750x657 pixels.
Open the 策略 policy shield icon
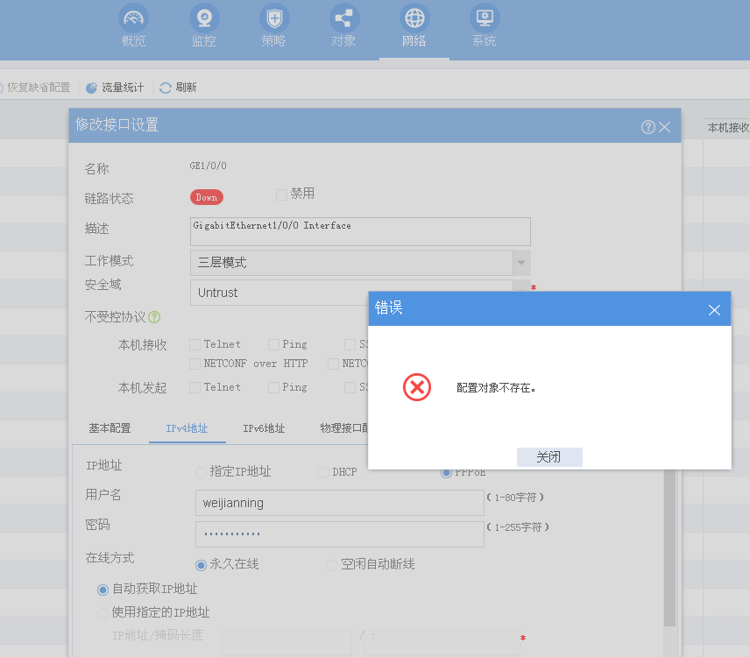pyautogui.click(x=274, y=18)
